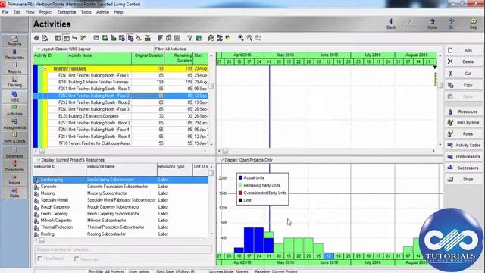Image resolution: width=485 pixels, height=273 pixels.
Task: Open Activity Codes from the command bar
Action: click(x=464, y=145)
